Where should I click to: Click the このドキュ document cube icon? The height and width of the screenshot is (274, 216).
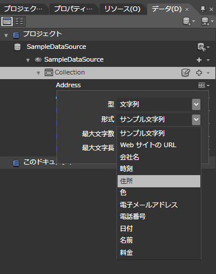tap(16, 163)
